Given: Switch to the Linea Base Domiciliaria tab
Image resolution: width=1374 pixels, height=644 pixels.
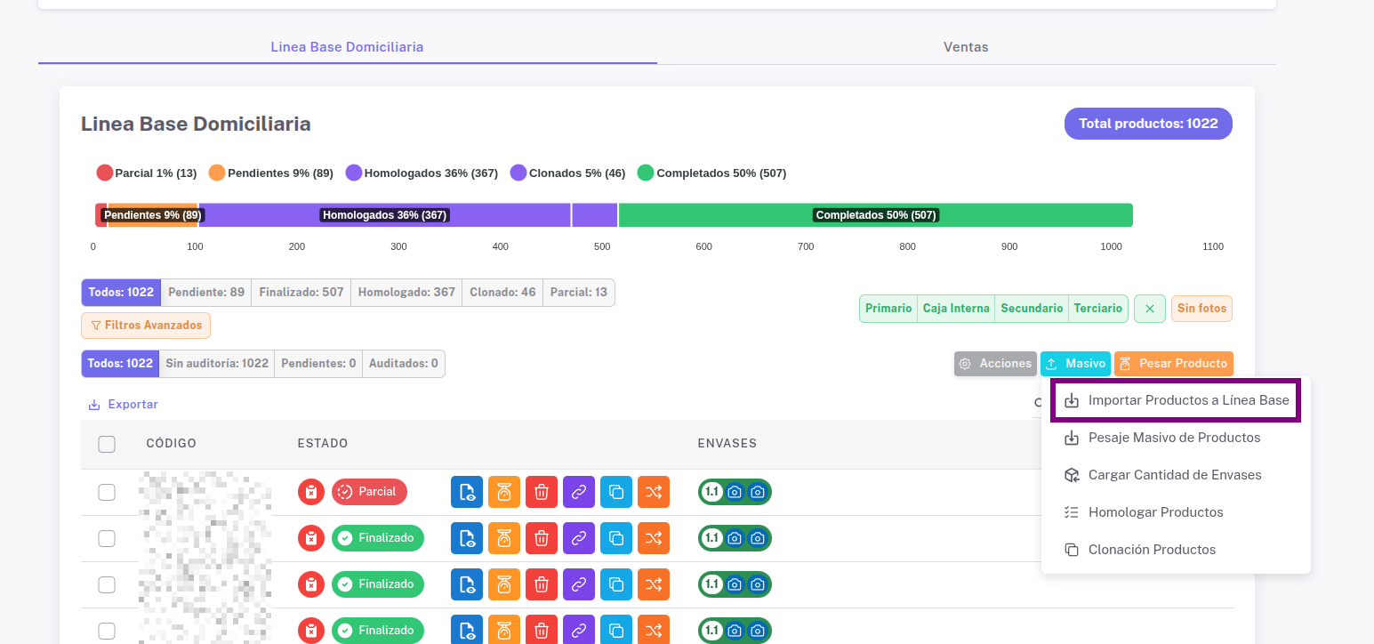Looking at the screenshot, I should [347, 47].
